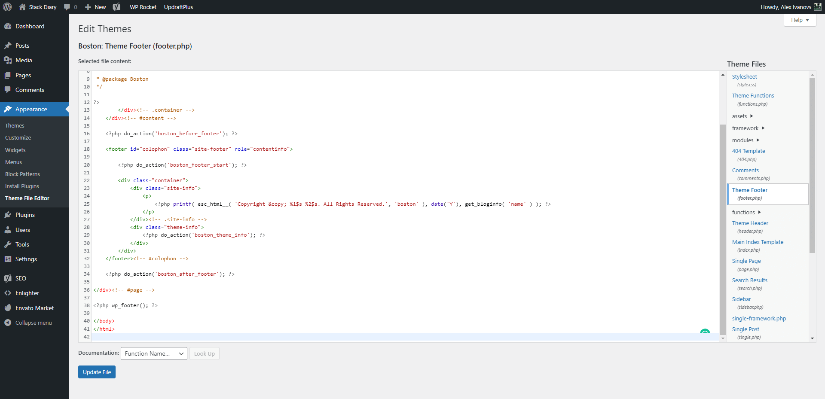The image size is (825, 399).
Task: Click the Tools wrench icon
Action: click(x=8, y=244)
